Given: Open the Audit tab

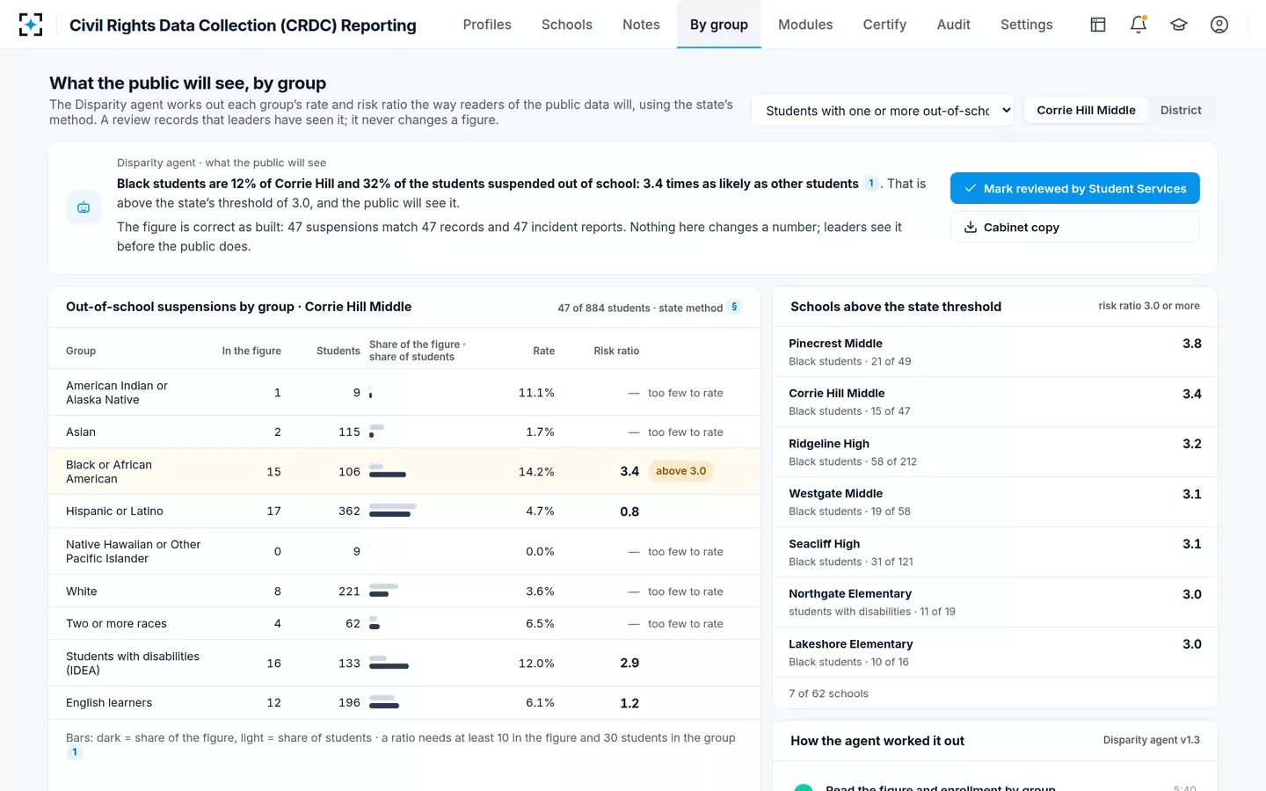Looking at the screenshot, I should (954, 25).
